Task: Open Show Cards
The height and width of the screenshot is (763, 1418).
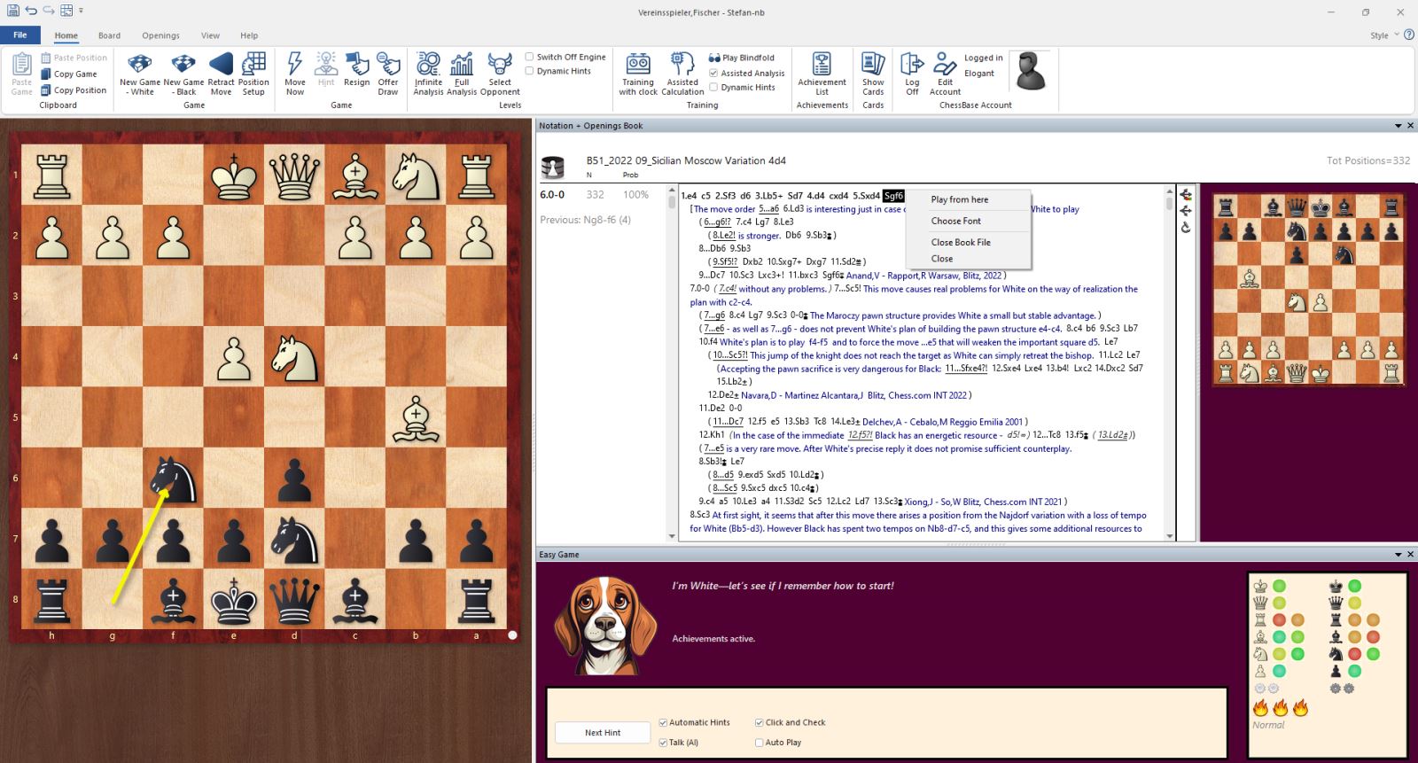Action: coord(873,73)
